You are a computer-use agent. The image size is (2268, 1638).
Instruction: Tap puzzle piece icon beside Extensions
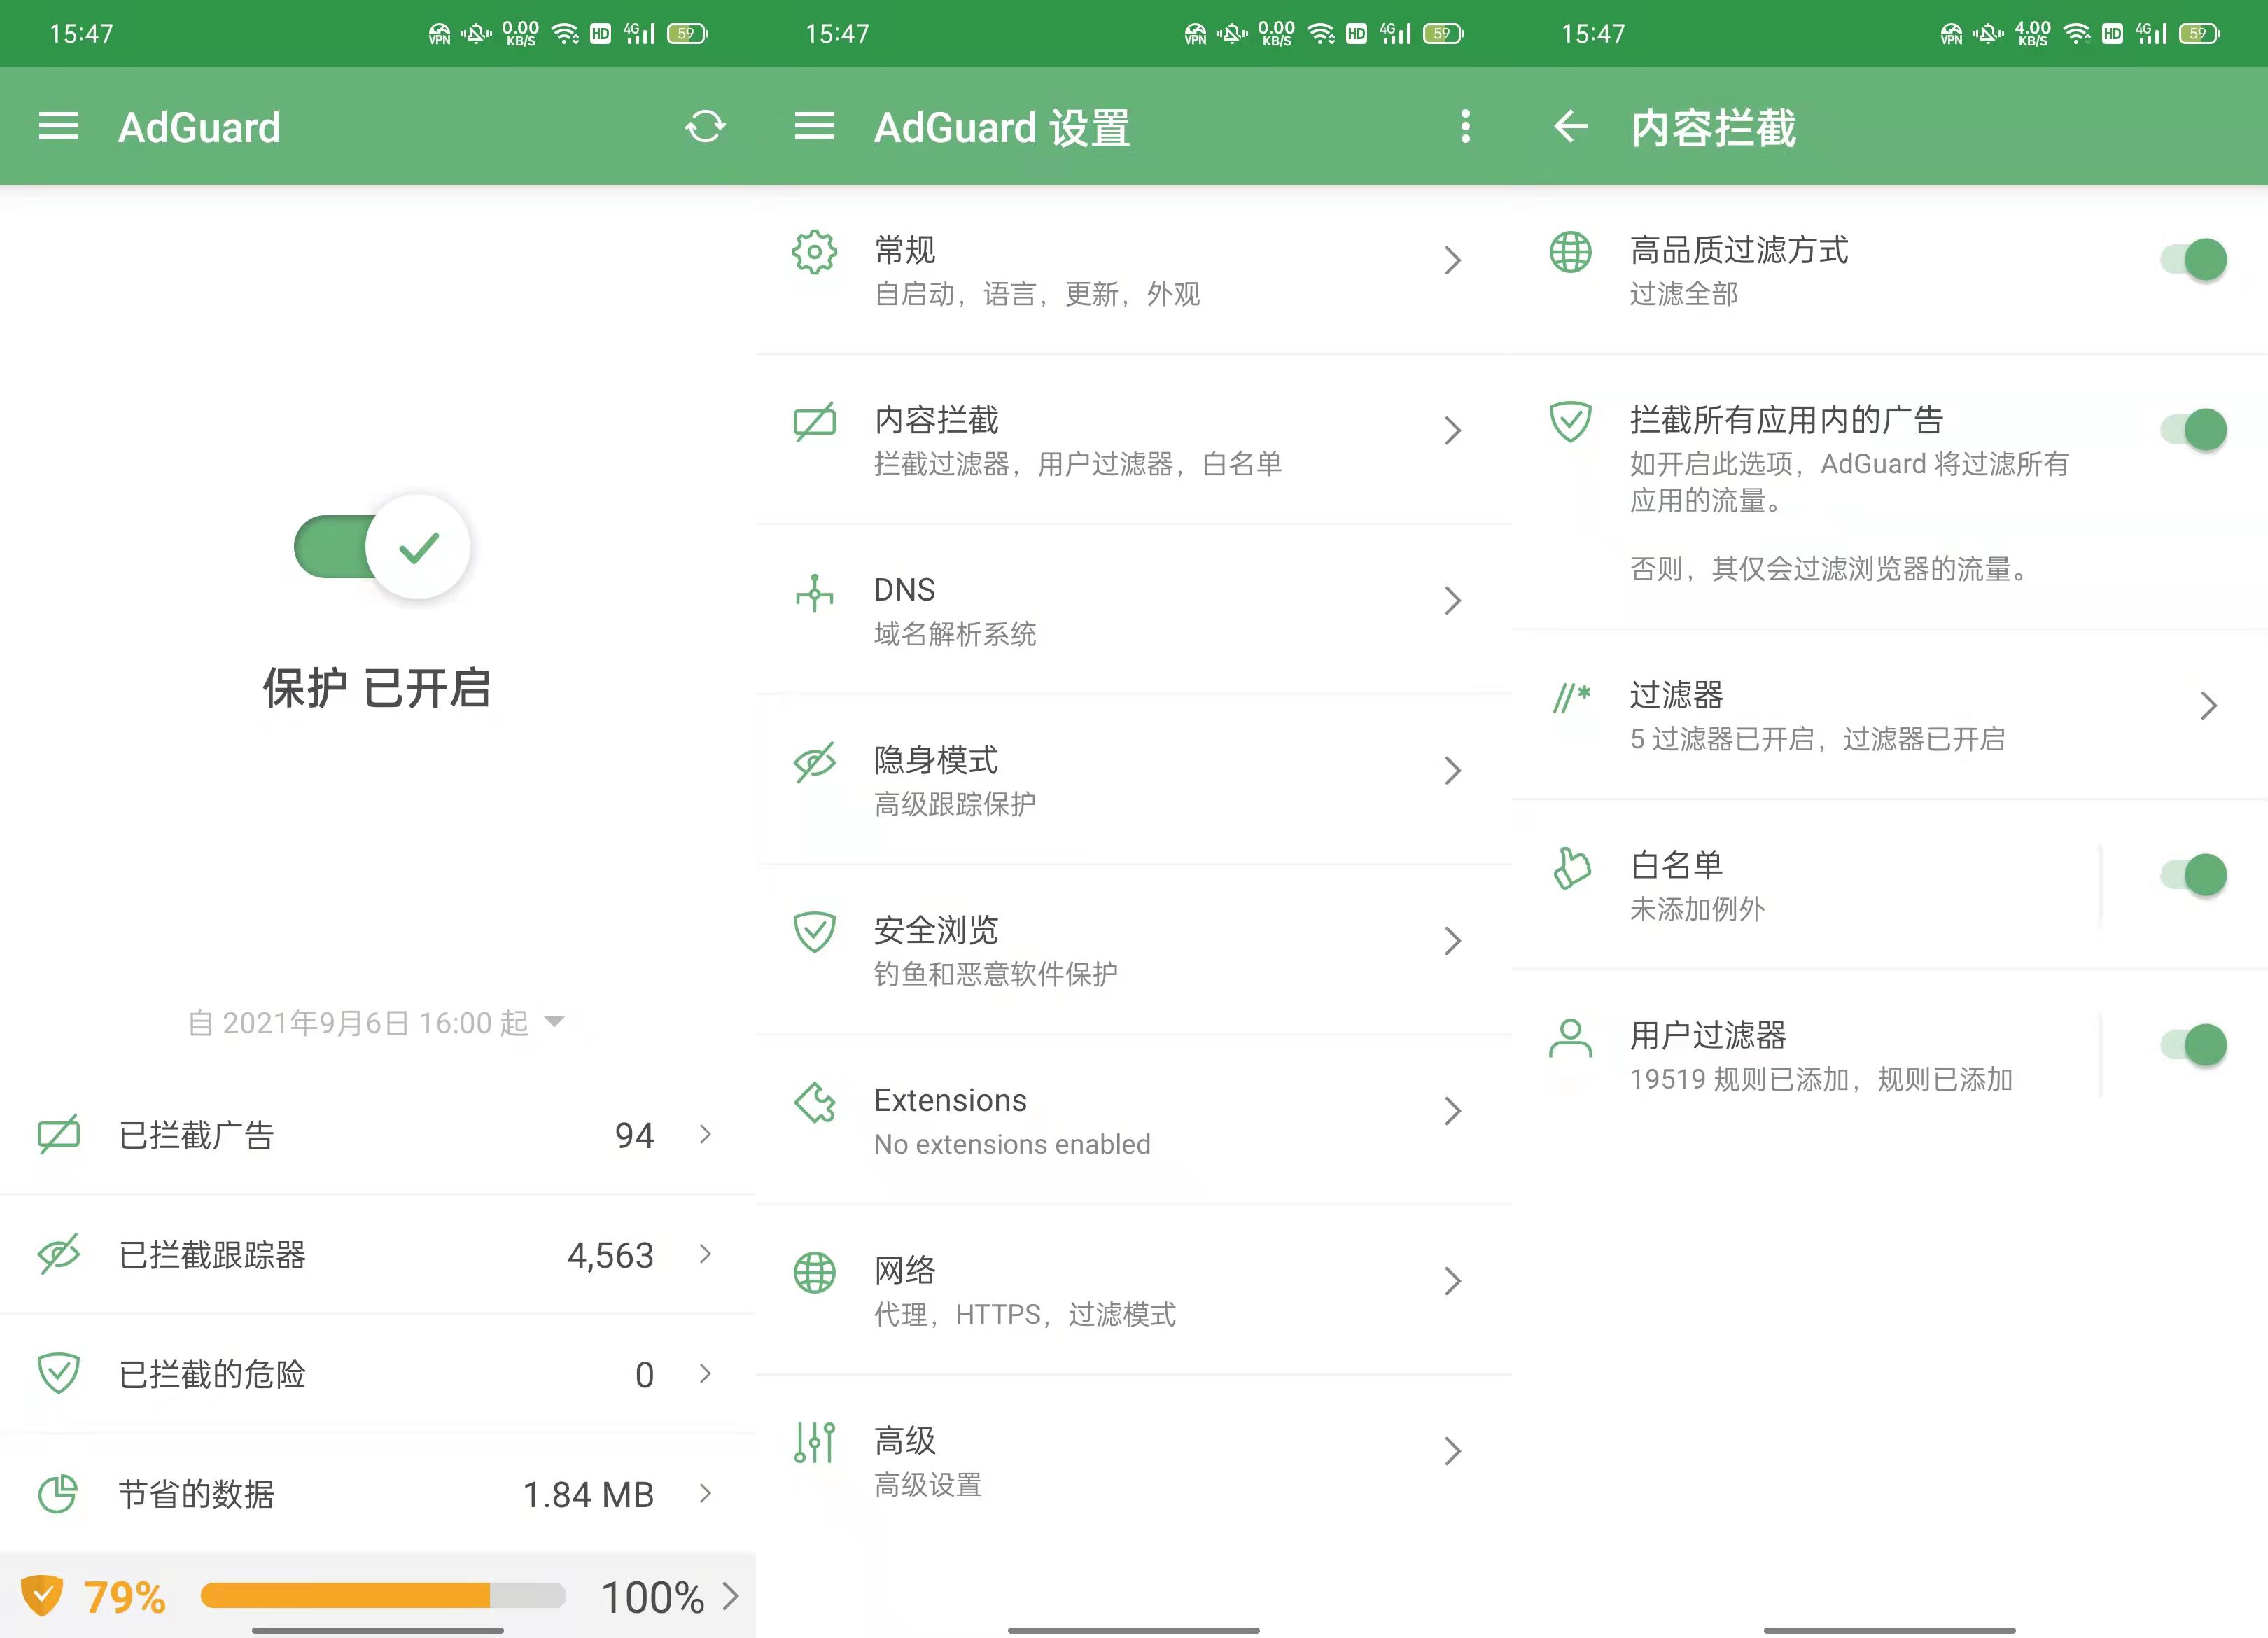pos(814,1102)
